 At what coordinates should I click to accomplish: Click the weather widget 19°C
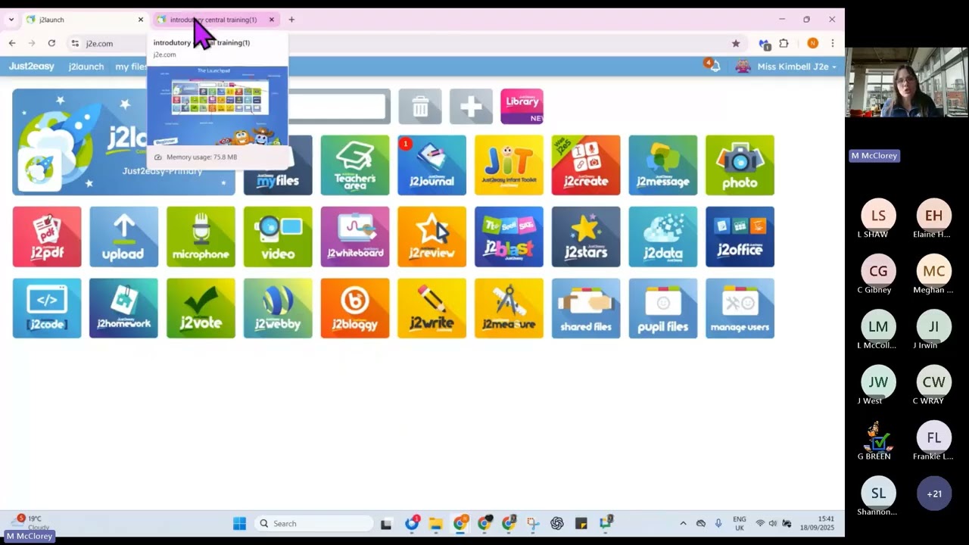click(x=30, y=522)
